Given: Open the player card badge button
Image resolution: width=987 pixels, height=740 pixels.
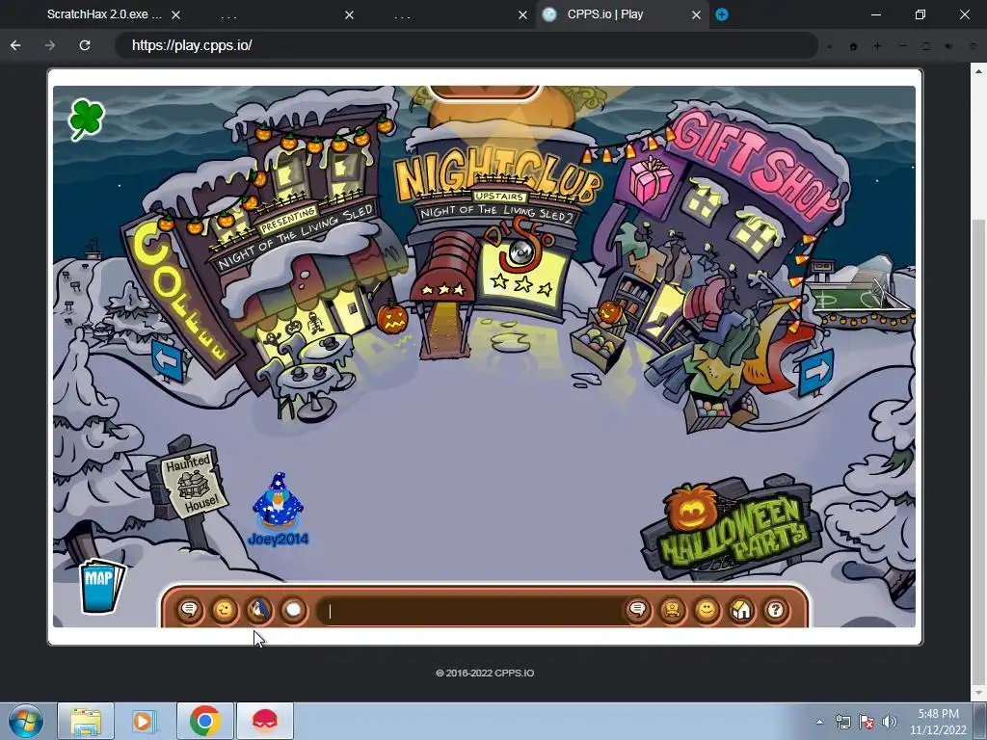Looking at the screenshot, I should click(672, 609).
